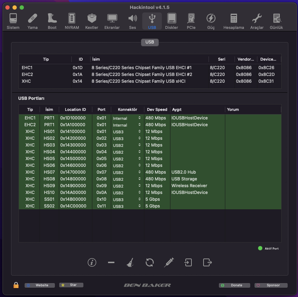Open the Kextler toolbar section
This screenshot has height=297, width=298.
click(92, 21)
